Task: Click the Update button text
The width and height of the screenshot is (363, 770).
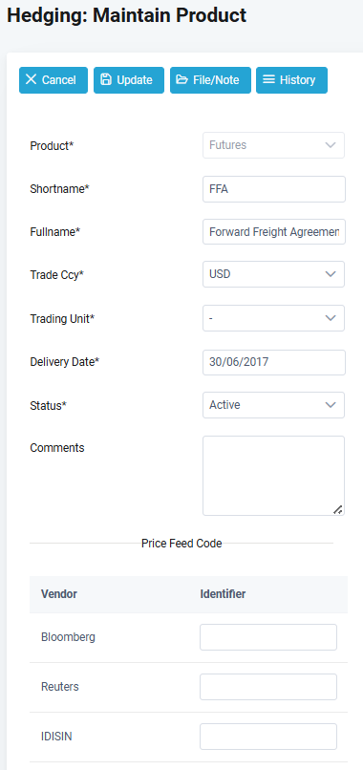Action: pyautogui.click(x=134, y=80)
